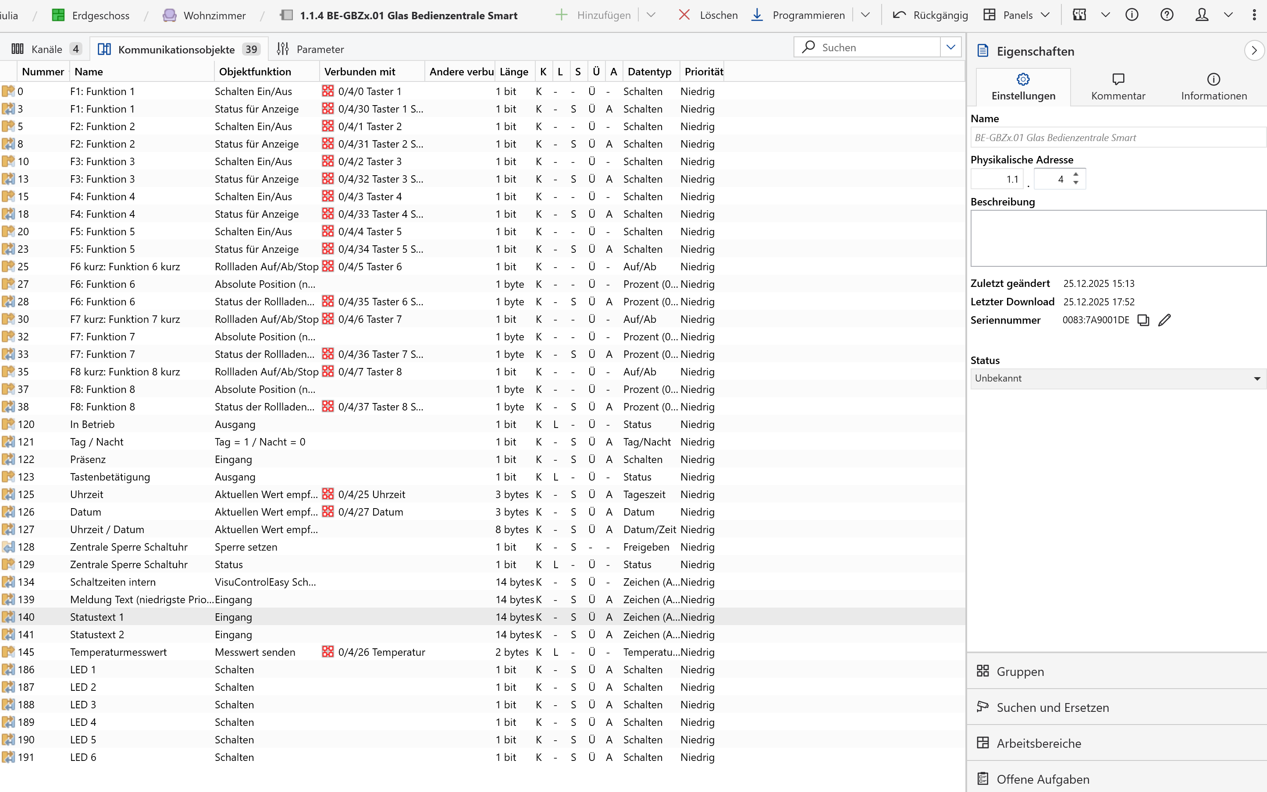Open the three-dot overflow menu
Viewport: 1267px width, 792px height.
(1254, 14)
